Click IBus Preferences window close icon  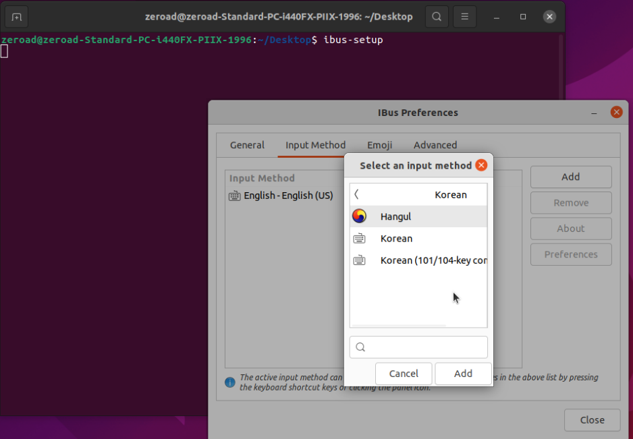(x=616, y=112)
